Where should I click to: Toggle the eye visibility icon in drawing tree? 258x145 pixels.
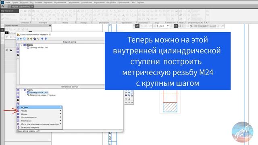tap(7, 50)
